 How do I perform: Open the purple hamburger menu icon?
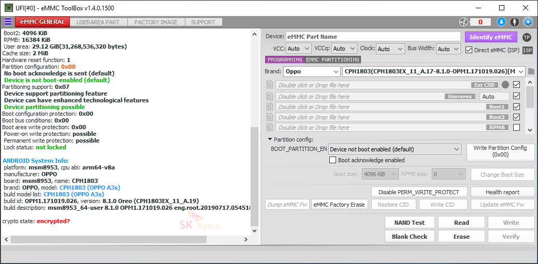(x=8, y=22)
